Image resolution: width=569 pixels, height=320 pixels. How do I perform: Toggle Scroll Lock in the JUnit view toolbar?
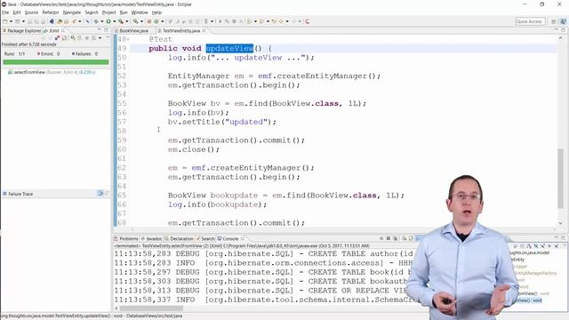click(64, 37)
